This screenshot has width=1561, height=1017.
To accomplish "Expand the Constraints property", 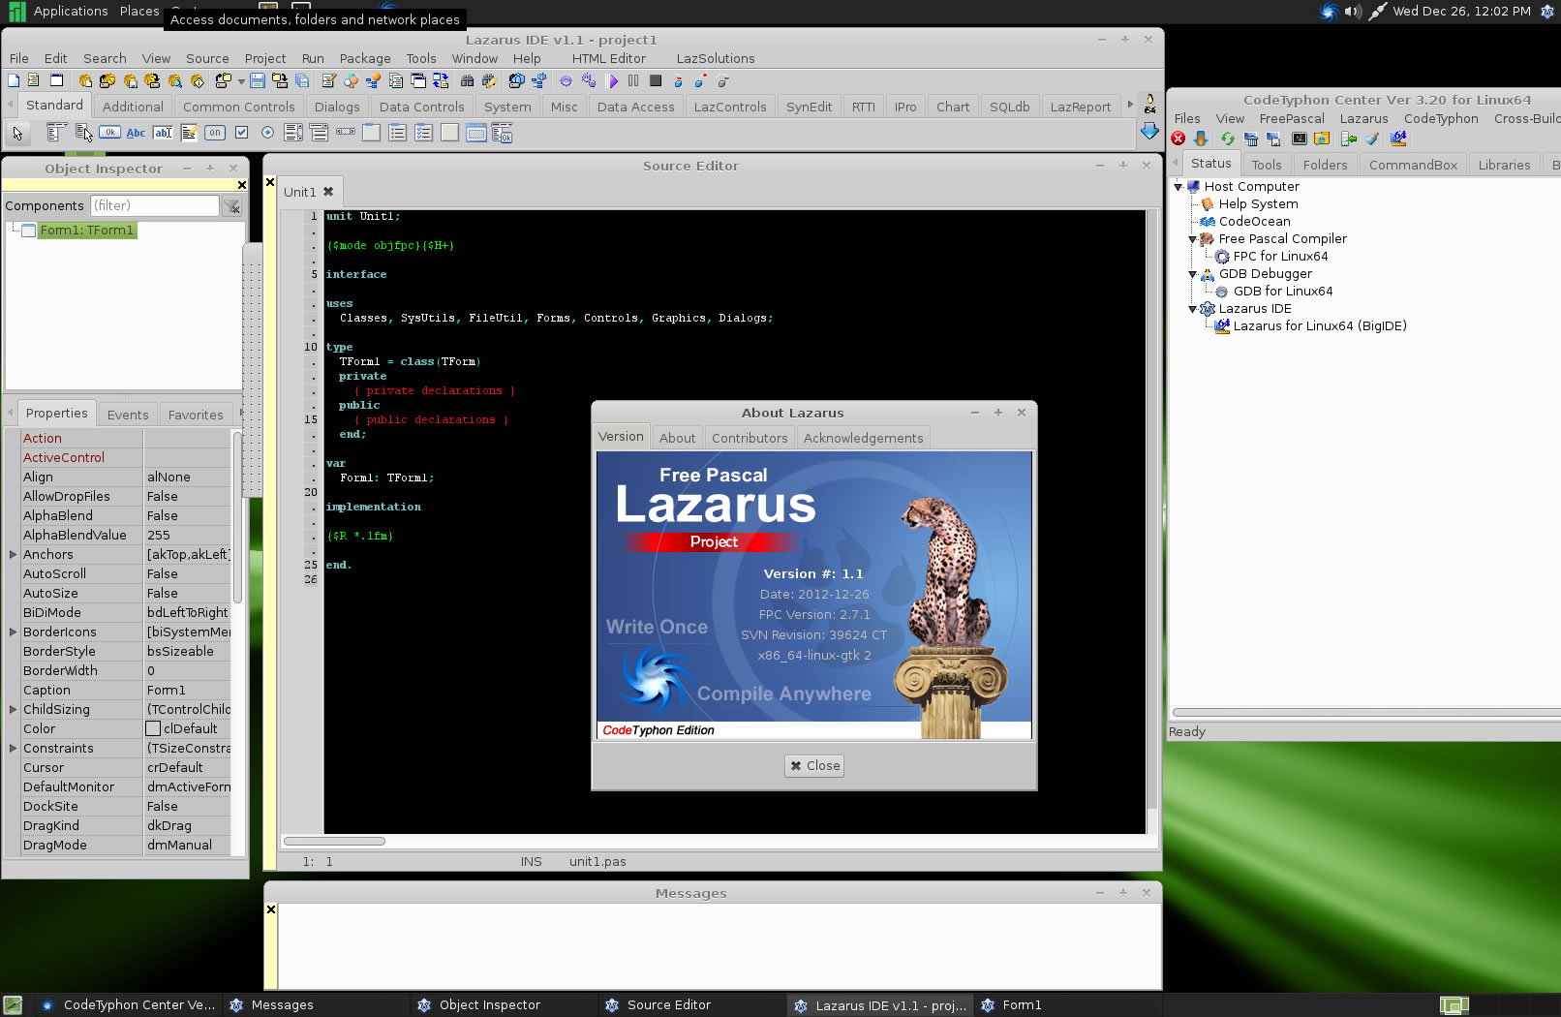I will pos(13,748).
